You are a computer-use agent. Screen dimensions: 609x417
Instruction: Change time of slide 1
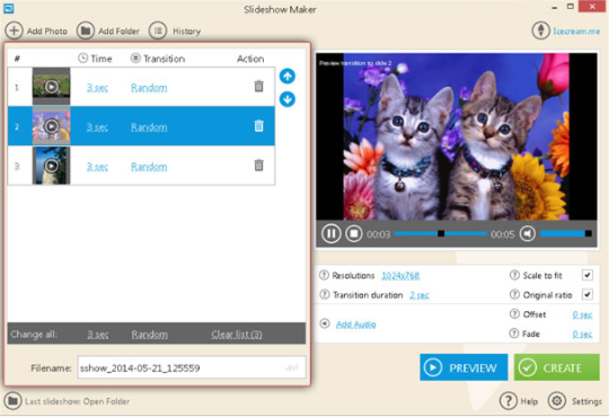pos(97,88)
